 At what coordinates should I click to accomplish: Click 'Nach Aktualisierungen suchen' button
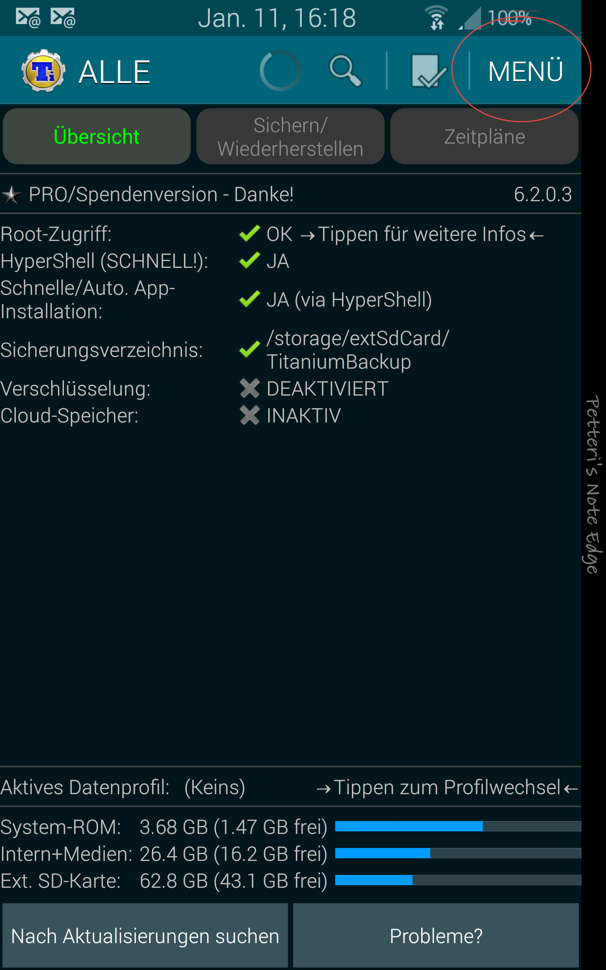pyautogui.click(x=145, y=936)
